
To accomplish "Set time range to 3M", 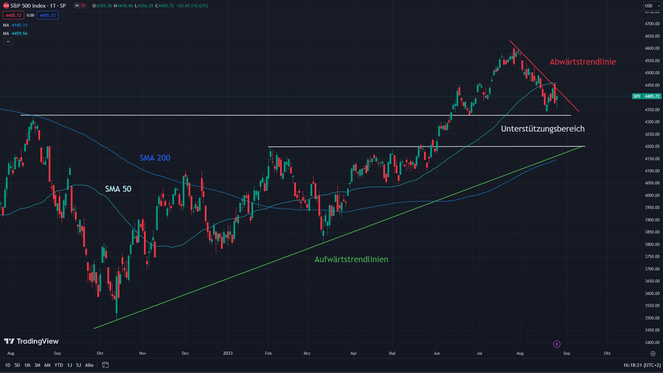I will pyautogui.click(x=37, y=365).
